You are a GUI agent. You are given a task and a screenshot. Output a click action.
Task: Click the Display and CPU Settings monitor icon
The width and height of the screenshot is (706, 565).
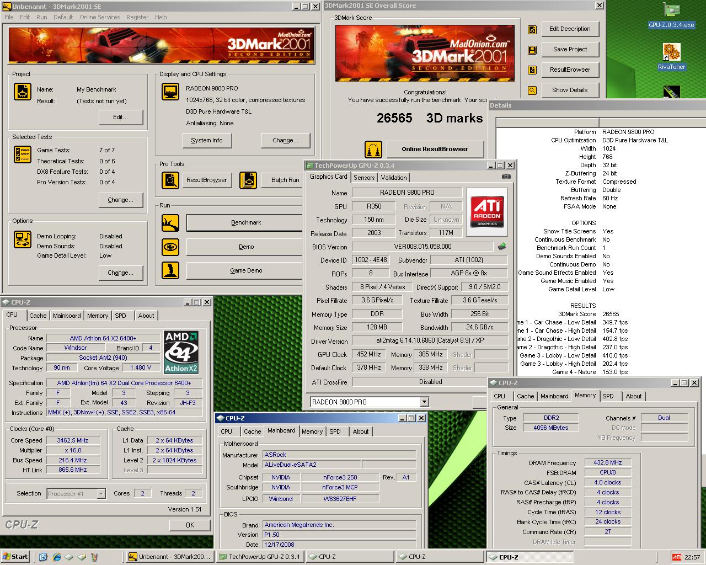coord(170,92)
